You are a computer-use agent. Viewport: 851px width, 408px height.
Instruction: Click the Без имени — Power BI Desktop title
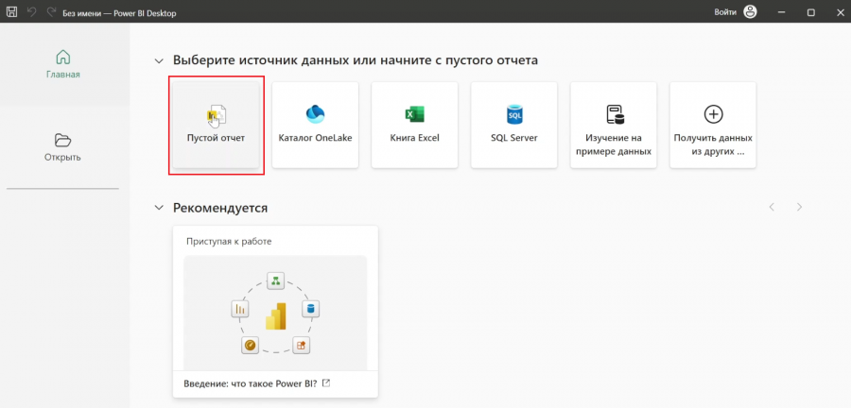pos(119,12)
